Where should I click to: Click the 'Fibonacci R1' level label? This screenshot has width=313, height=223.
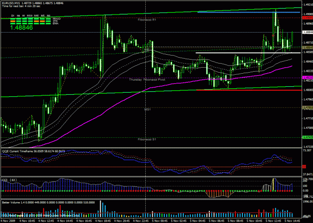coord(147,20)
